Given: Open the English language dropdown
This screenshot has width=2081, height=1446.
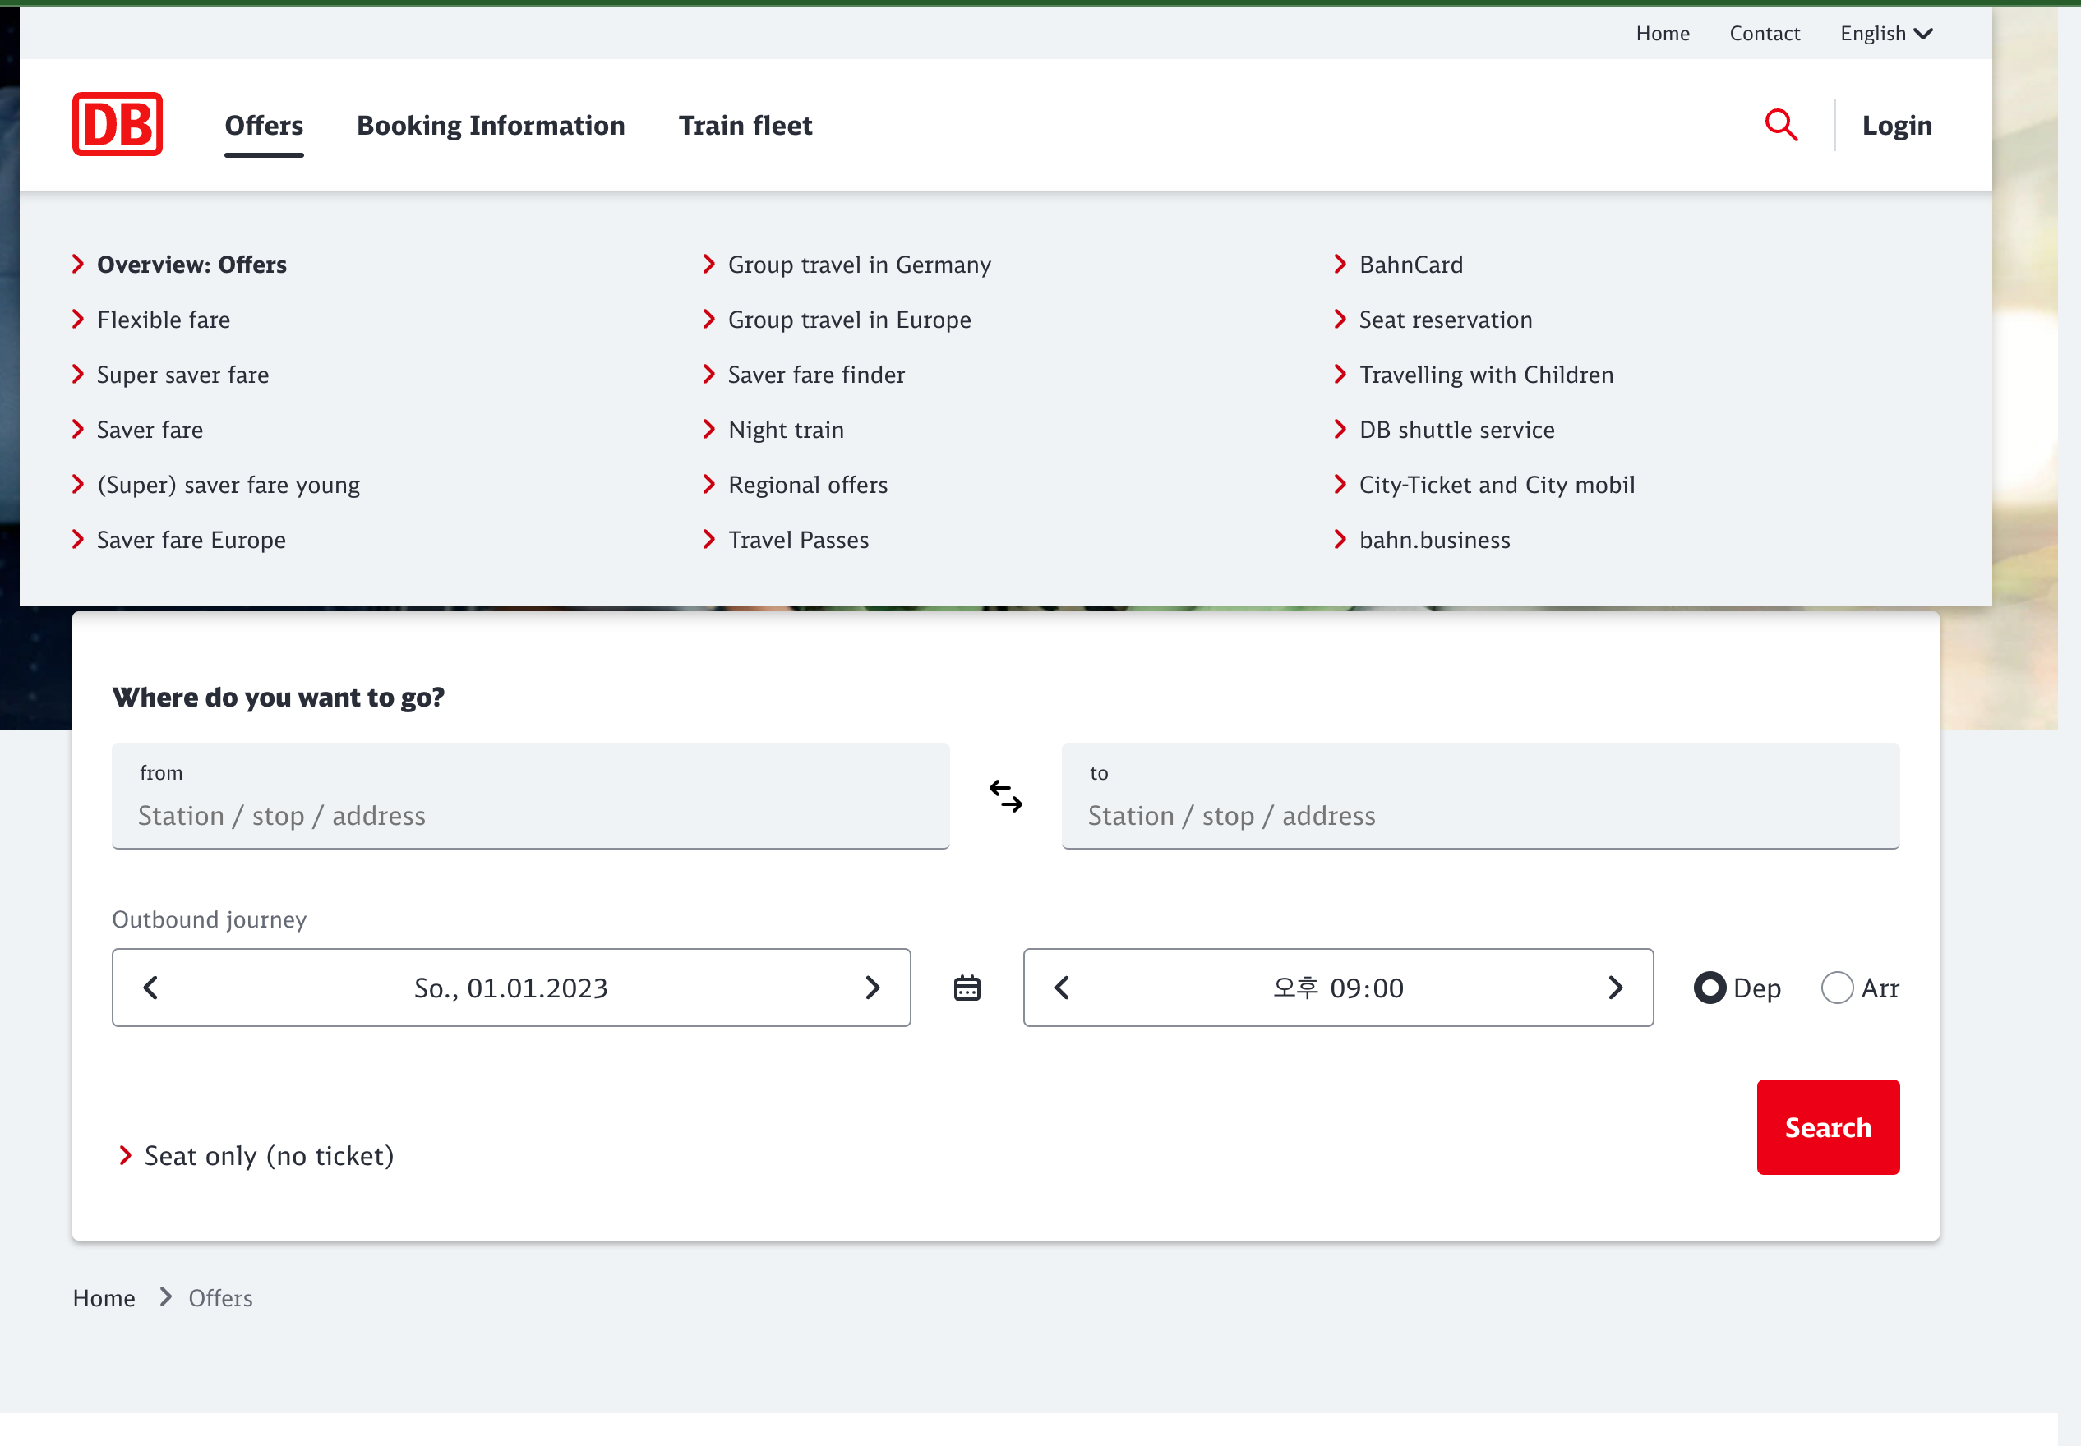Looking at the screenshot, I should 1885,34.
